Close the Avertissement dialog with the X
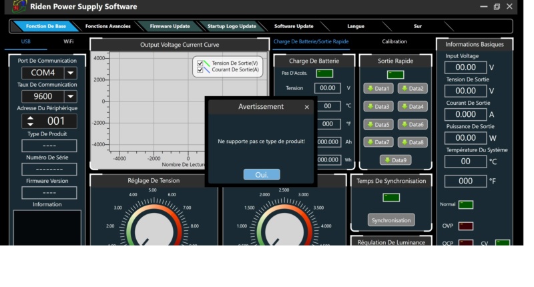 pyautogui.click(x=307, y=107)
